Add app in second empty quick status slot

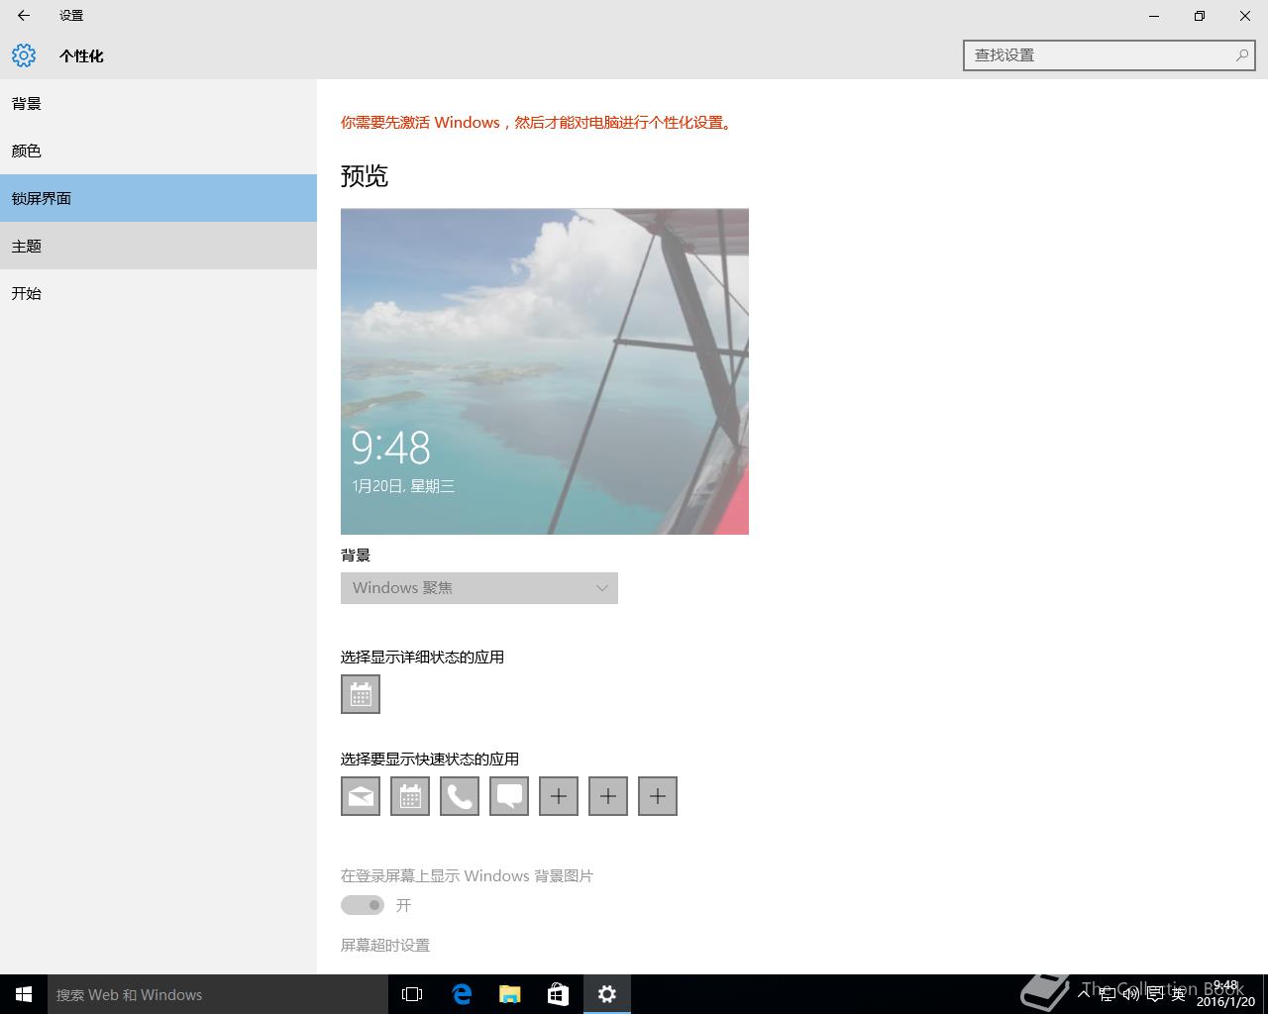point(608,796)
